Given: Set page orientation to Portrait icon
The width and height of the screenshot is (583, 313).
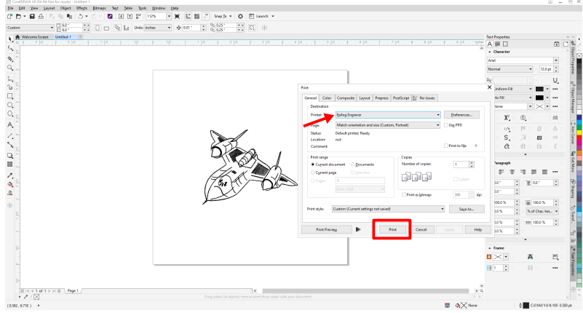Looking at the screenshot, I should (x=98, y=28).
